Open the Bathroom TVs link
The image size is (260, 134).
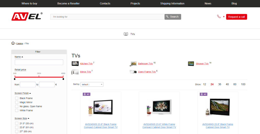145,64
